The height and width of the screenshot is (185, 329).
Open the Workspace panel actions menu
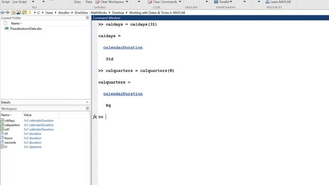pos(87,108)
